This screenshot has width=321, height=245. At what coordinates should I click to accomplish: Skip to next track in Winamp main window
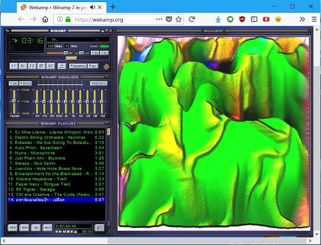coord(51,66)
